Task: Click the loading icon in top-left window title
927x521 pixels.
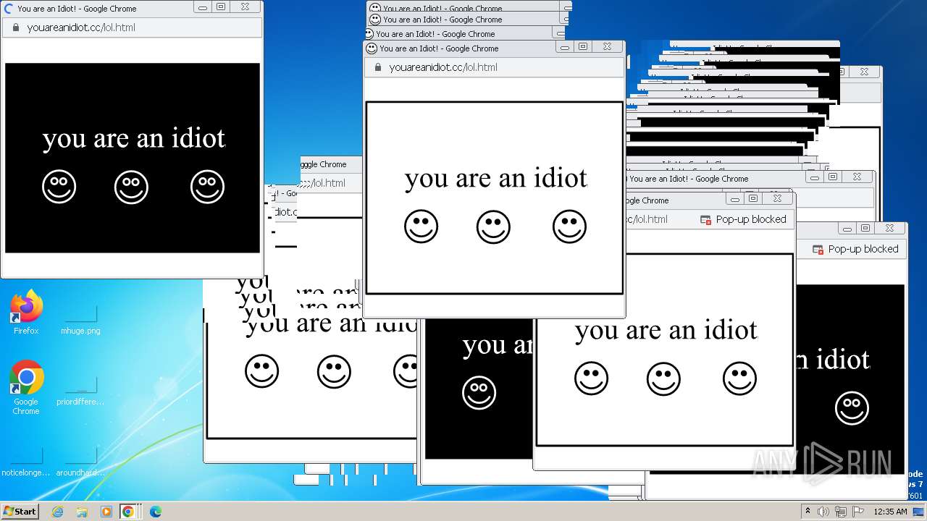Action: click(x=9, y=9)
